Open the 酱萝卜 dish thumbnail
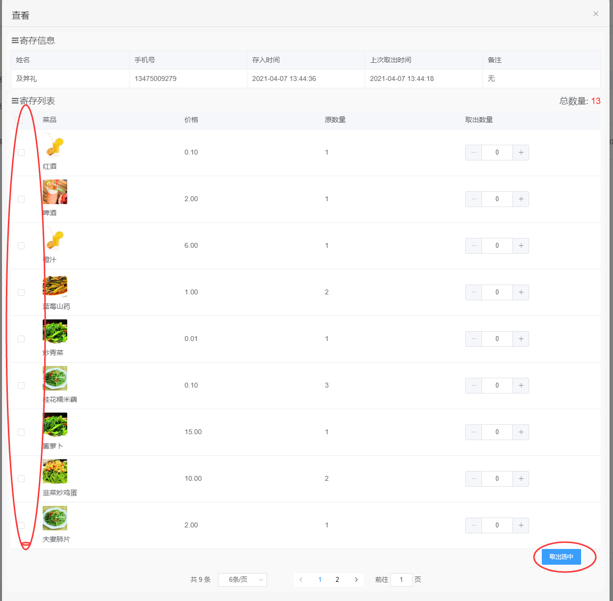613x601 pixels. [55, 425]
